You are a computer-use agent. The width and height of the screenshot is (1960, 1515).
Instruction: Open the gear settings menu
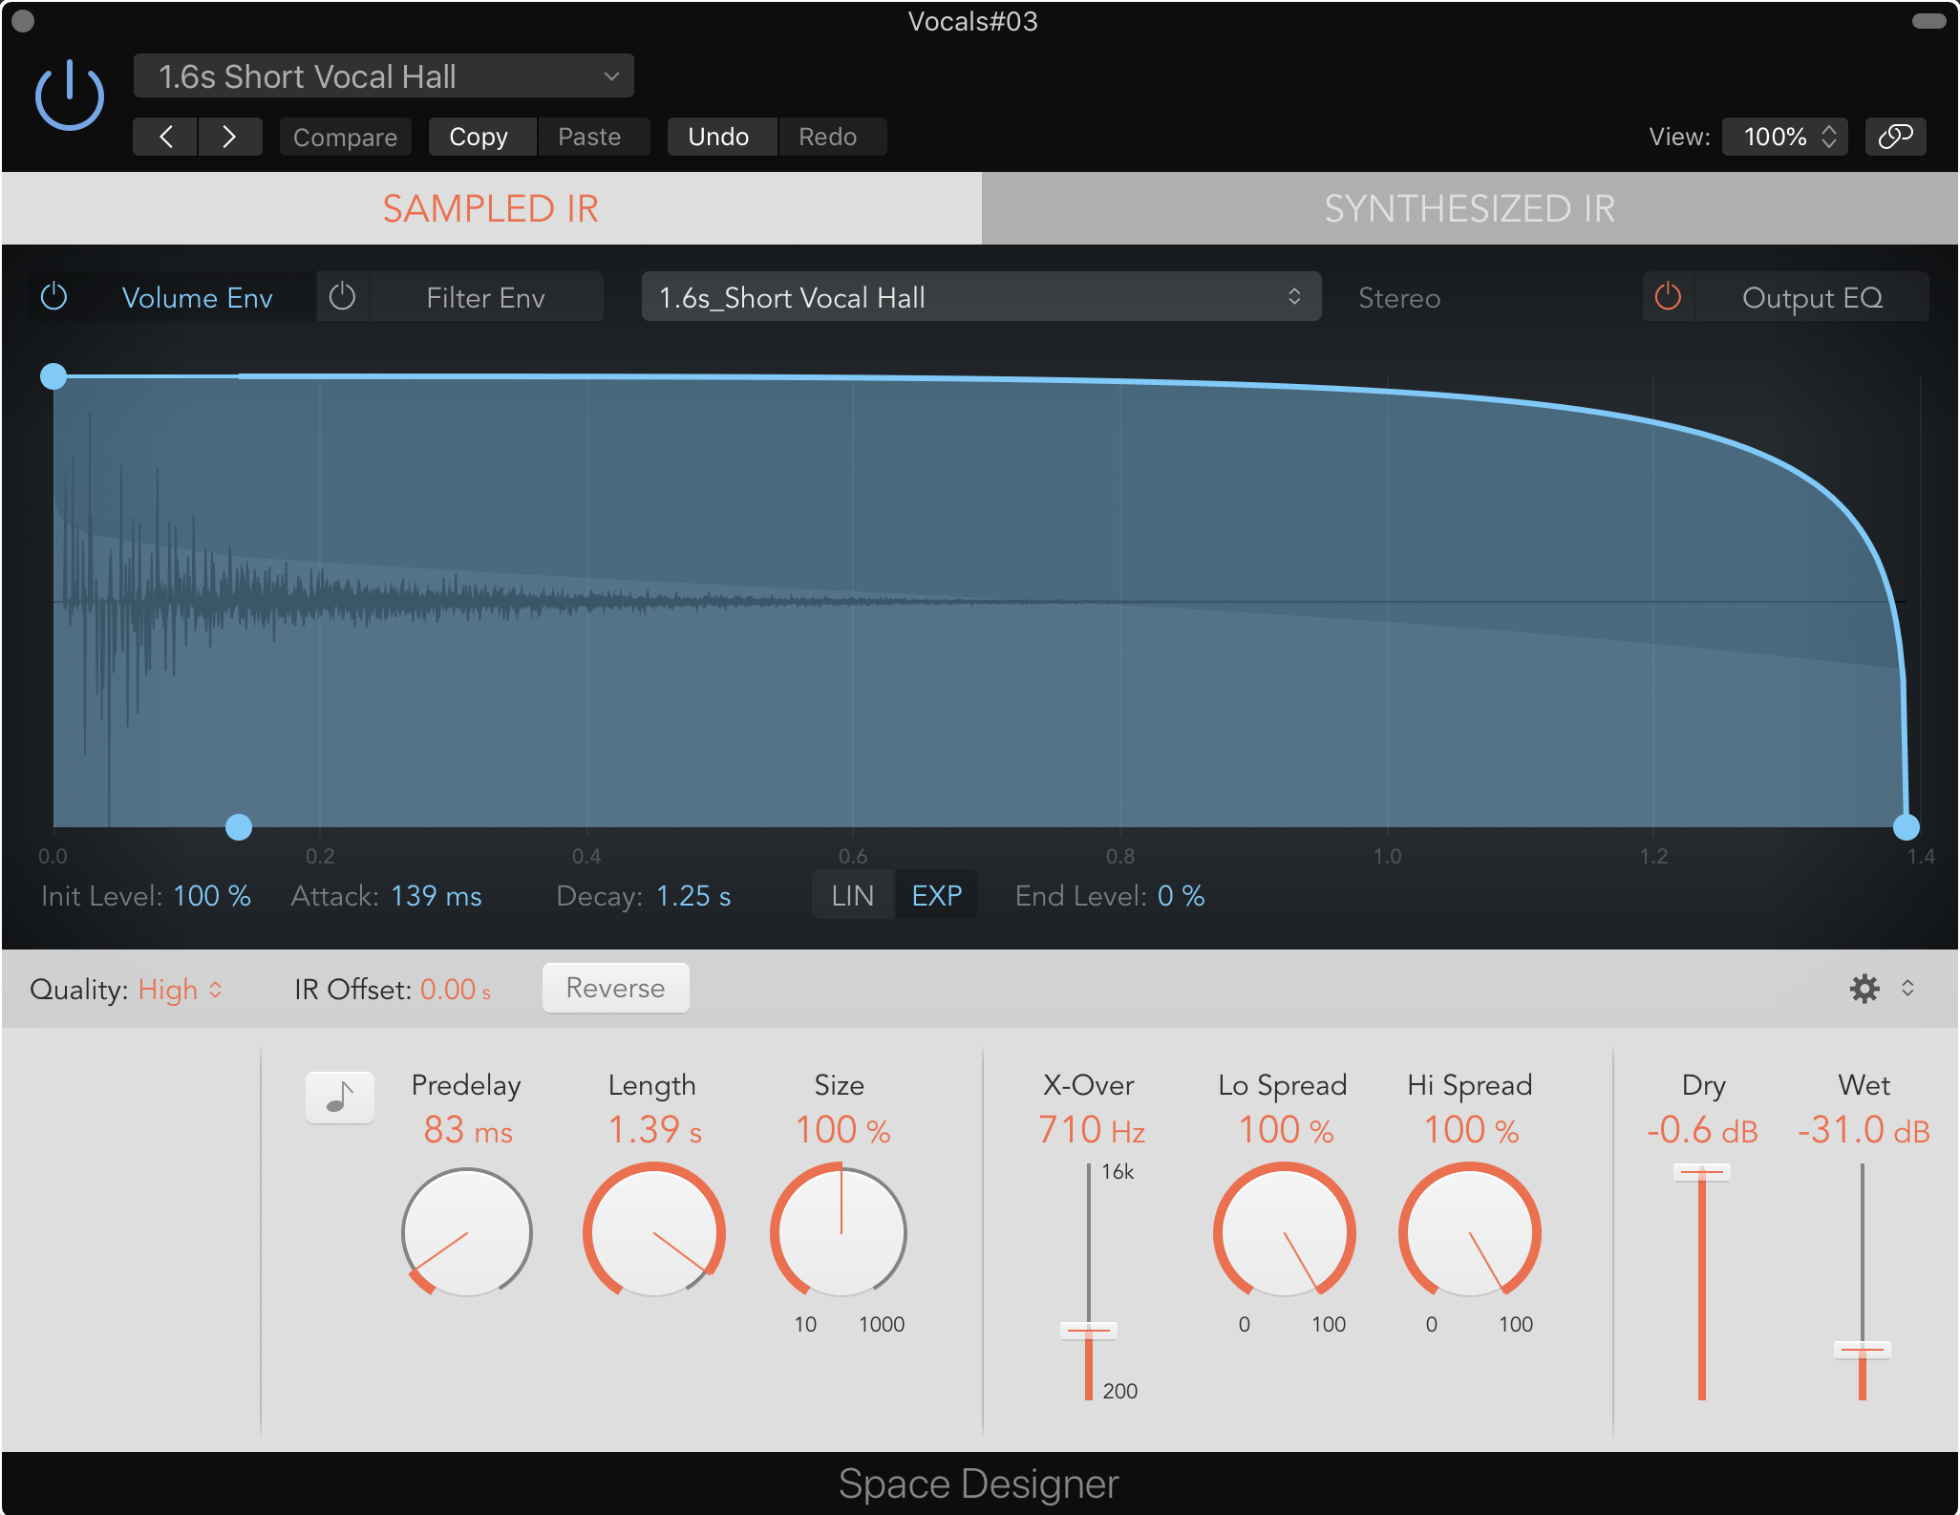click(x=1864, y=988)
